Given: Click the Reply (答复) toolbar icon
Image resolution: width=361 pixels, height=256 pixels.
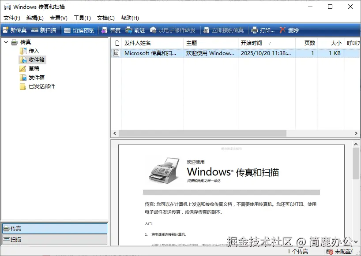Looking at the screenshot, I should (104, 30).
